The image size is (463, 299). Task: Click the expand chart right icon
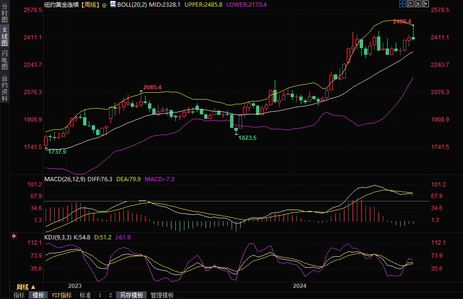pyautogui.click(x=425, y=4)
